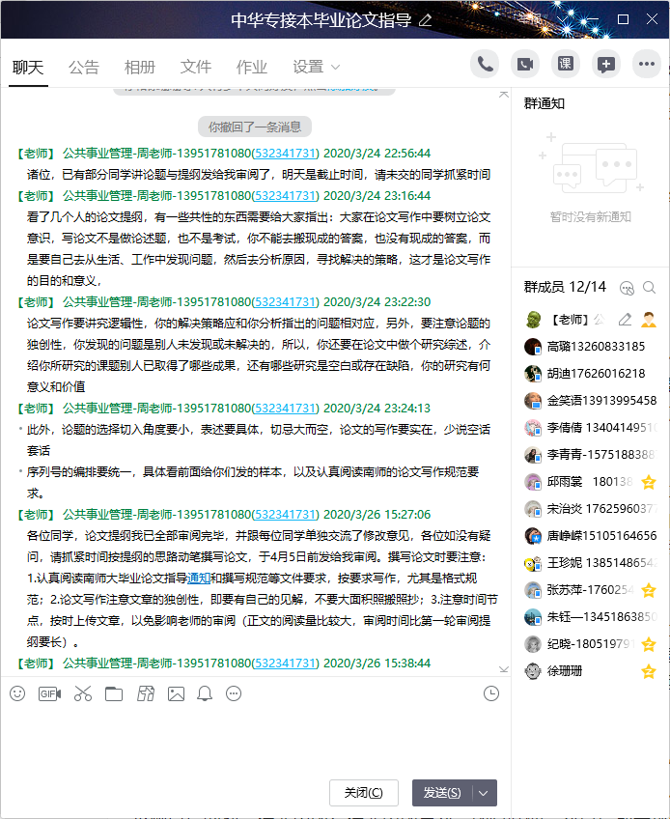The height and width of the screenshot is (819, 670).
Task: Click the send file folder icon
Action: [x=114, y=693]
